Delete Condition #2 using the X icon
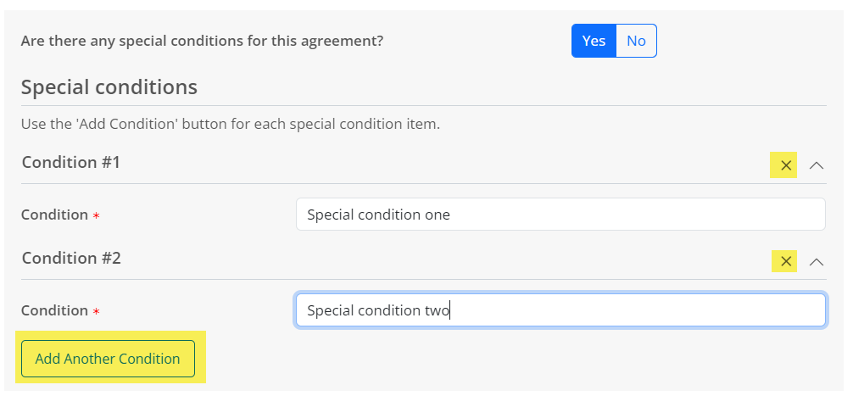 click(x=786, y=261)
